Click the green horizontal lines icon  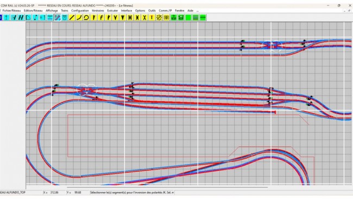(196, 17)
